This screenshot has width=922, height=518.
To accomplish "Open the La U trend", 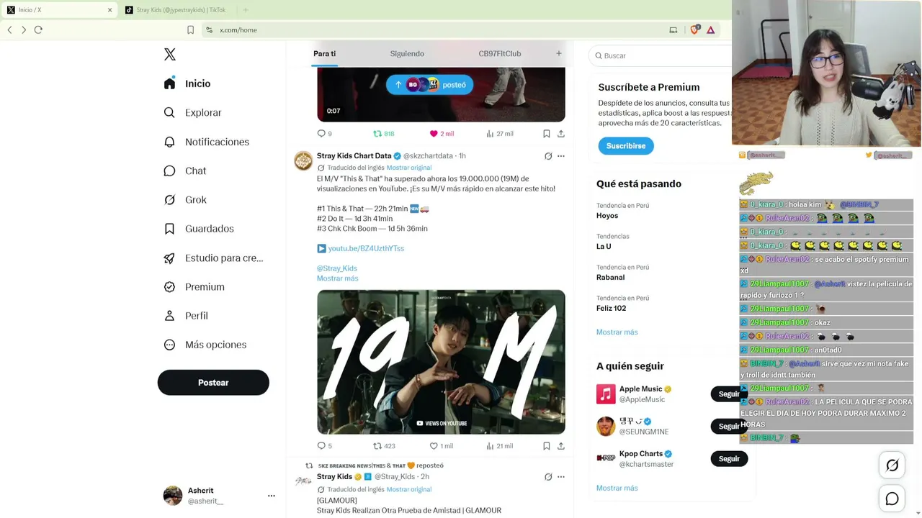I will [x=604, y=247].
